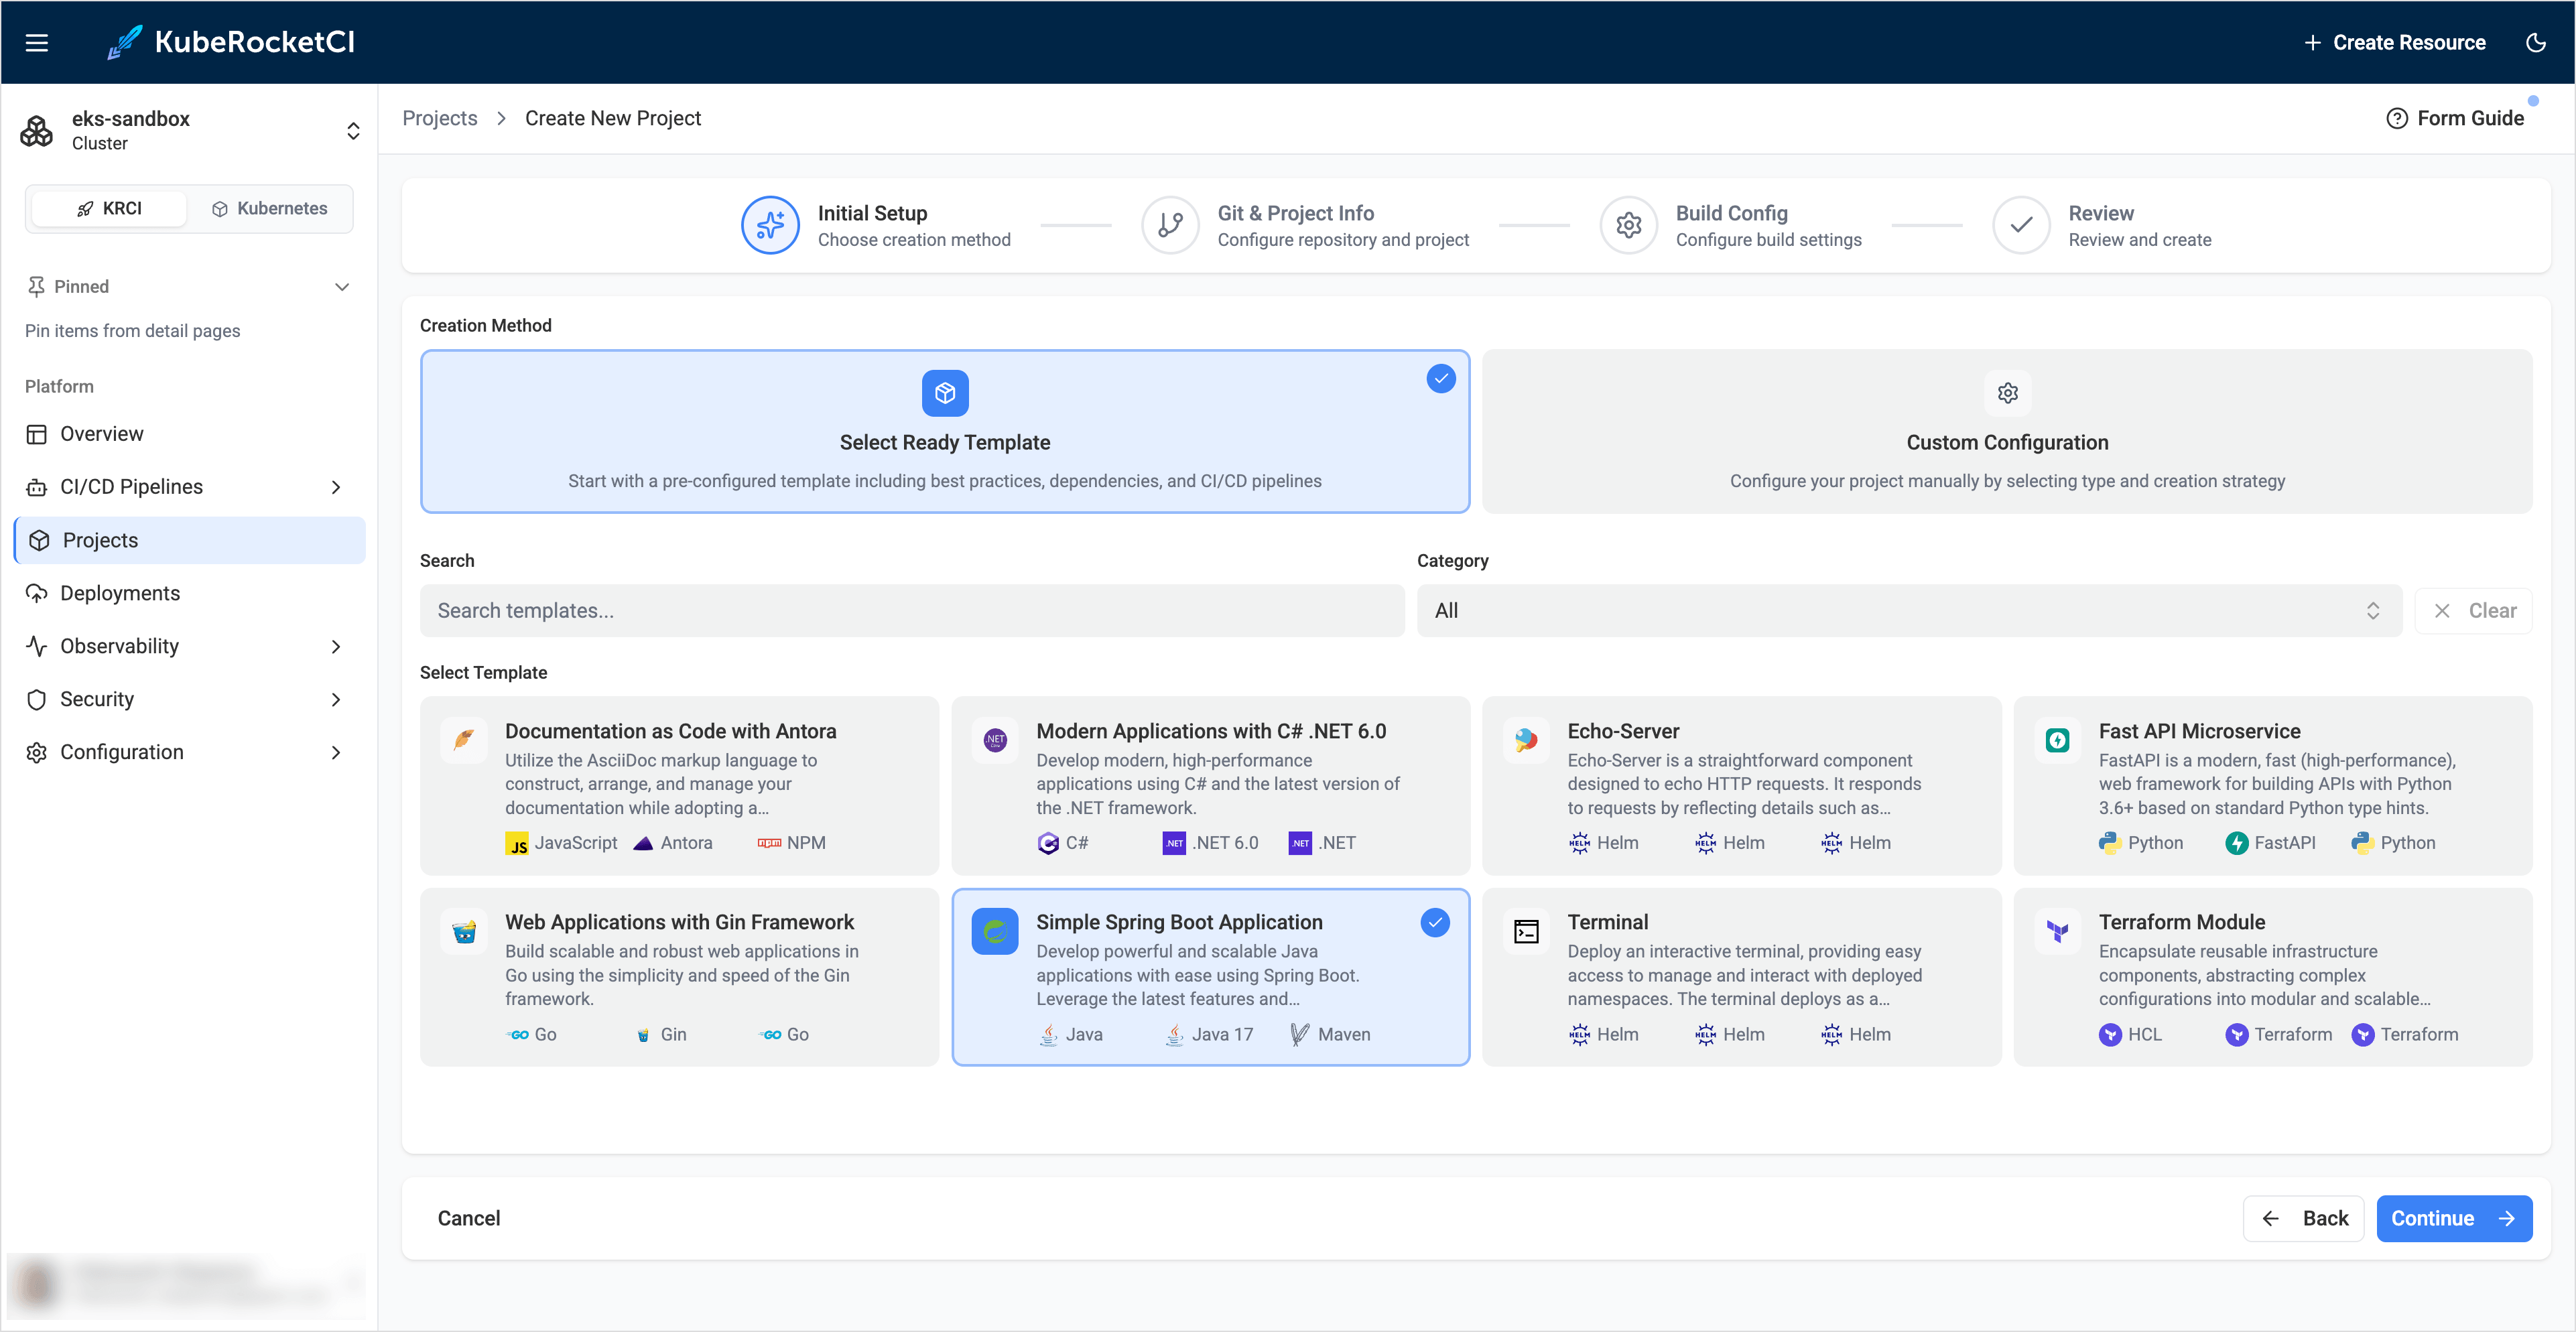Toggle dark mode moon icon

(x=2535, y=42)
